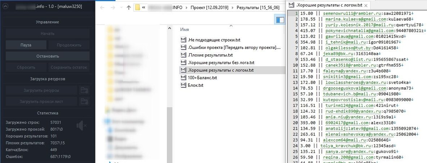Click the folder icon in address bar

coord(138,8)
